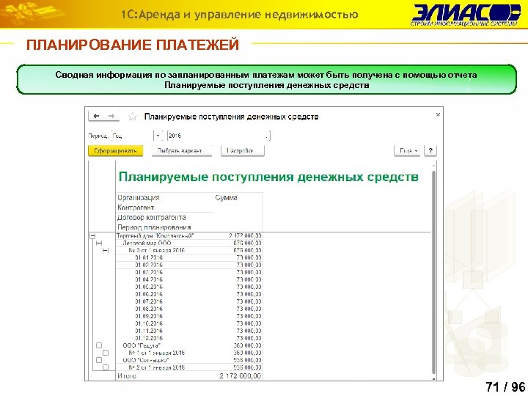The width and height of the screenshot is (528, 396).
Task: Collapse the Деловой мир ООО group
Action: pos(99,243)
